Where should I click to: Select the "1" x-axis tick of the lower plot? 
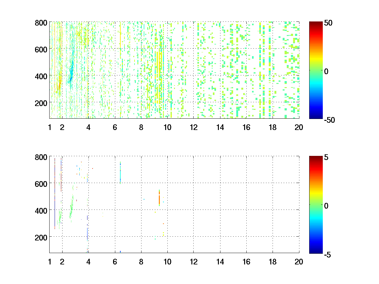pos(50,262)
